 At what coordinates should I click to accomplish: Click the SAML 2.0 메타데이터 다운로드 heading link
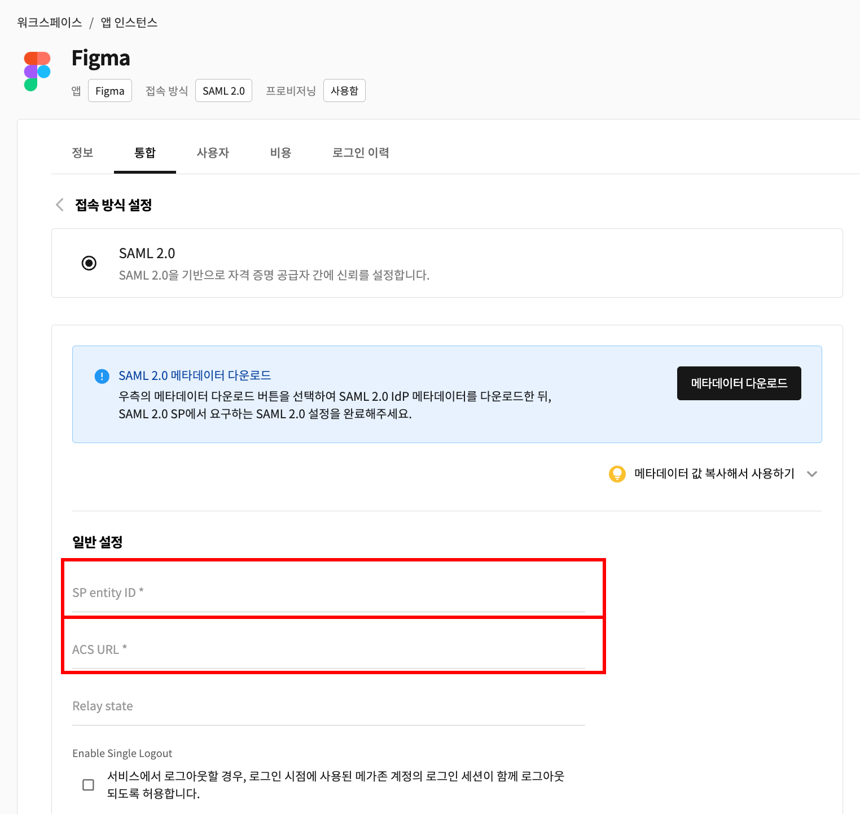click(195, 375)
